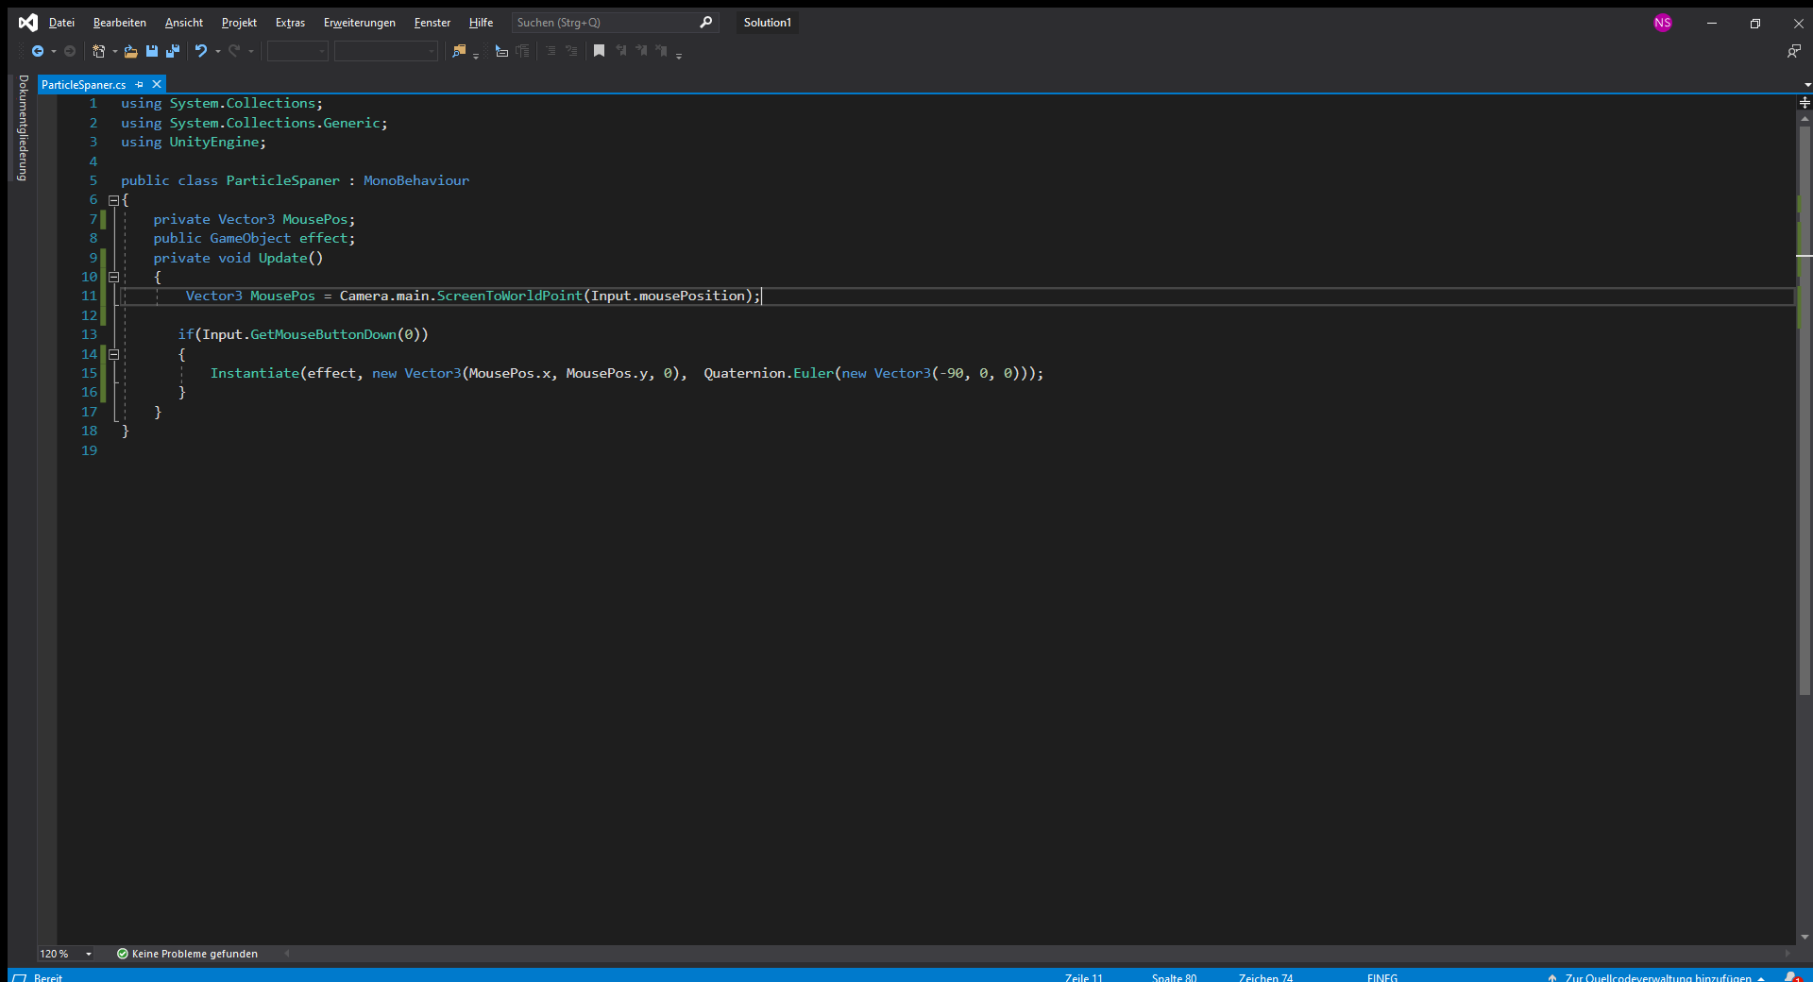Click the navigate forward arrow icon

pos(70,51)
